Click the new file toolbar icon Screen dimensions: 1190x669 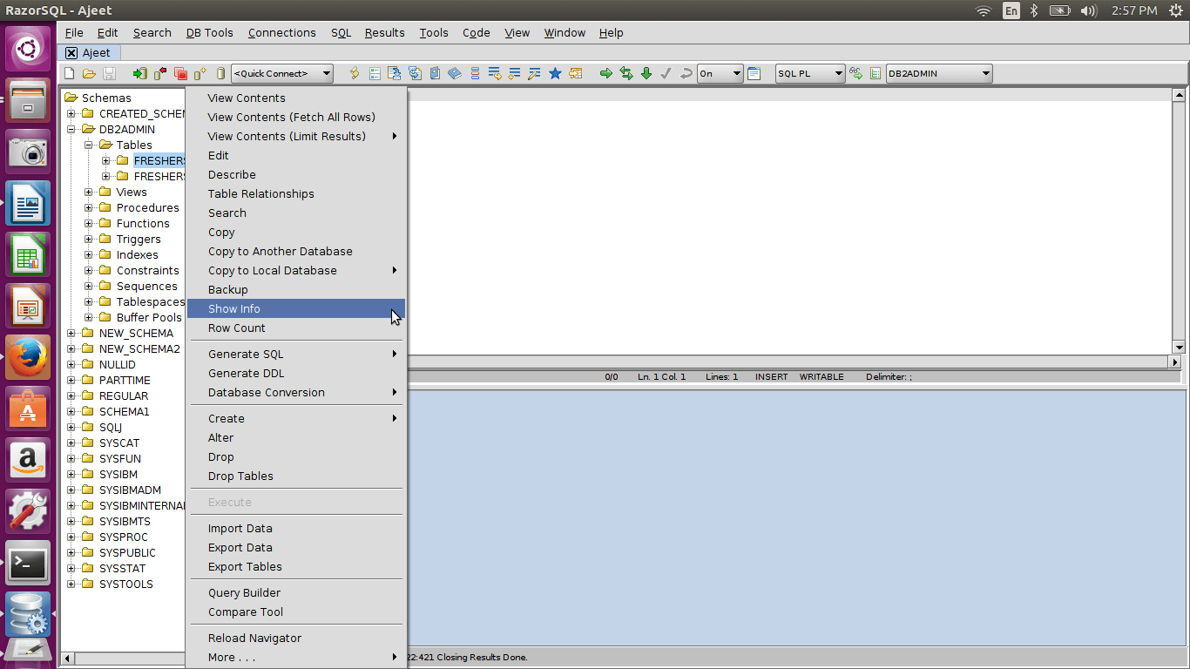coord(70,74)
